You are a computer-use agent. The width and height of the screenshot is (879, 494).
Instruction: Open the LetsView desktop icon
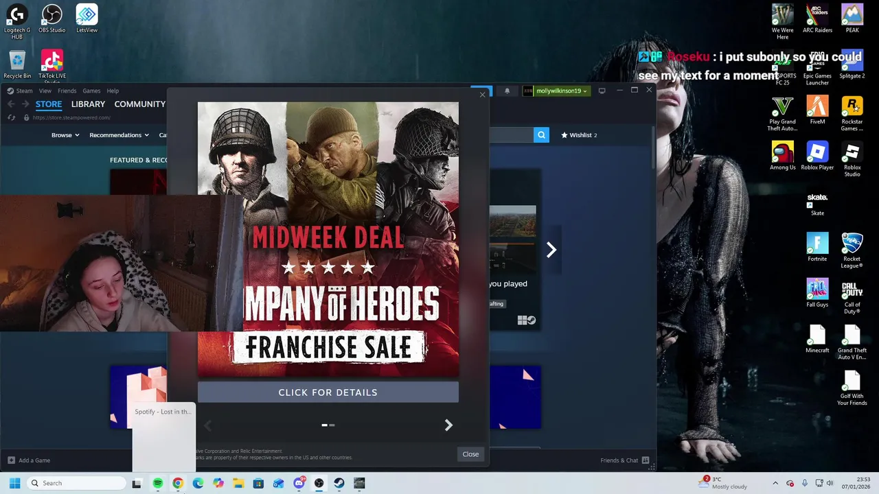[87, 19]
